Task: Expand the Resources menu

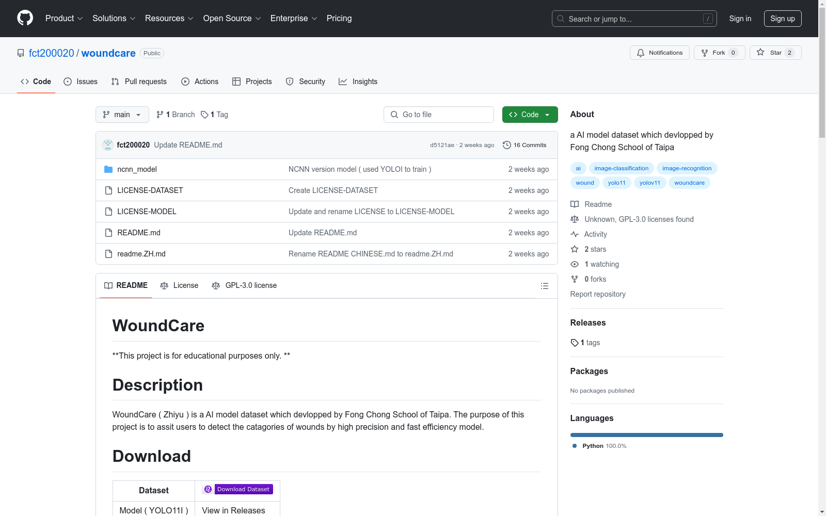Action: [x=169, y=18]
